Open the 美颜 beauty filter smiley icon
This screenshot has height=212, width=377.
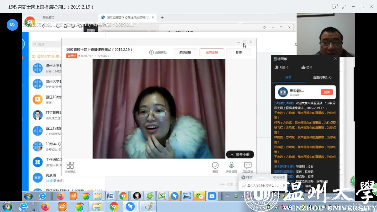click(x=215, y=165)
